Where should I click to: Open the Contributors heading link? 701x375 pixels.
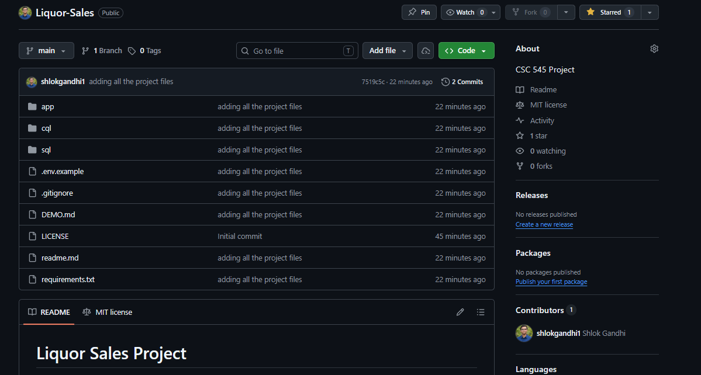(x=540, y=310)
